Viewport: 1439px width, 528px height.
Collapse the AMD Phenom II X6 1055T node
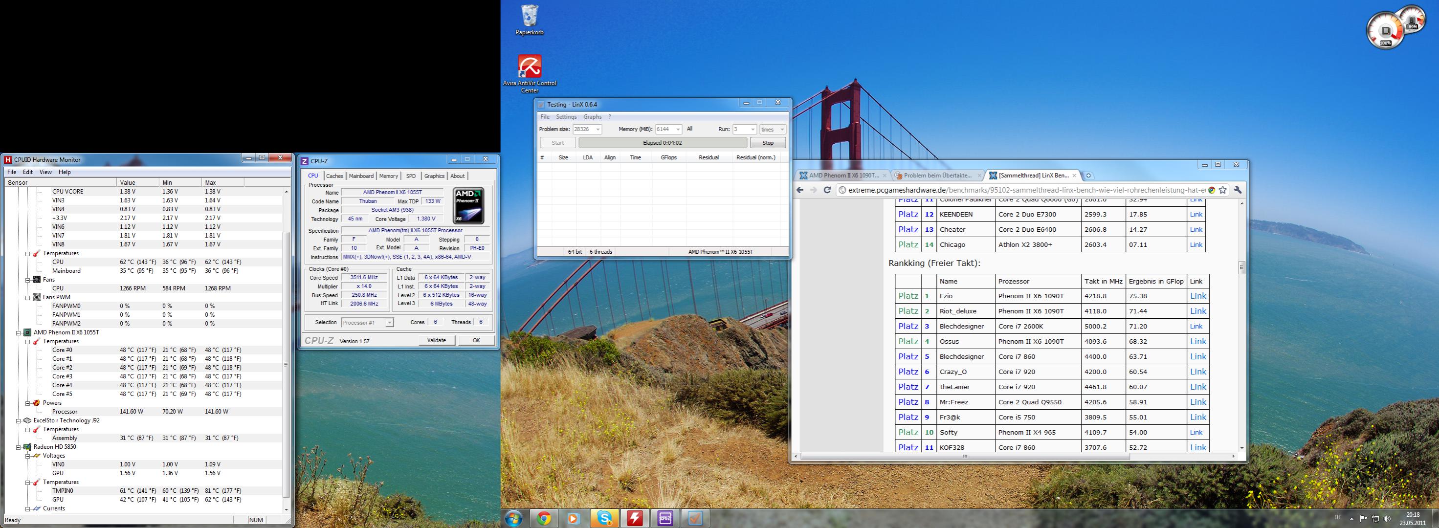(x=19, y=332)
